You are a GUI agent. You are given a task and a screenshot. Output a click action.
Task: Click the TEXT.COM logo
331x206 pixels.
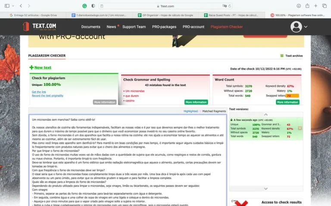[x=40, y=27]
